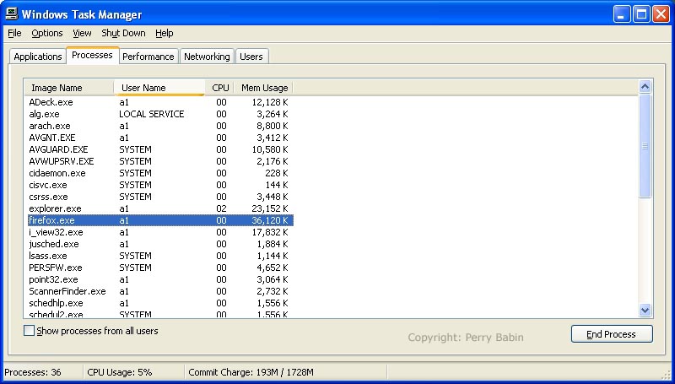Viewport: 675px width, 384px height.
Task: Click SYSTEM user cell in AVGUARD.EXE row
Action: [x=135, y=149]
